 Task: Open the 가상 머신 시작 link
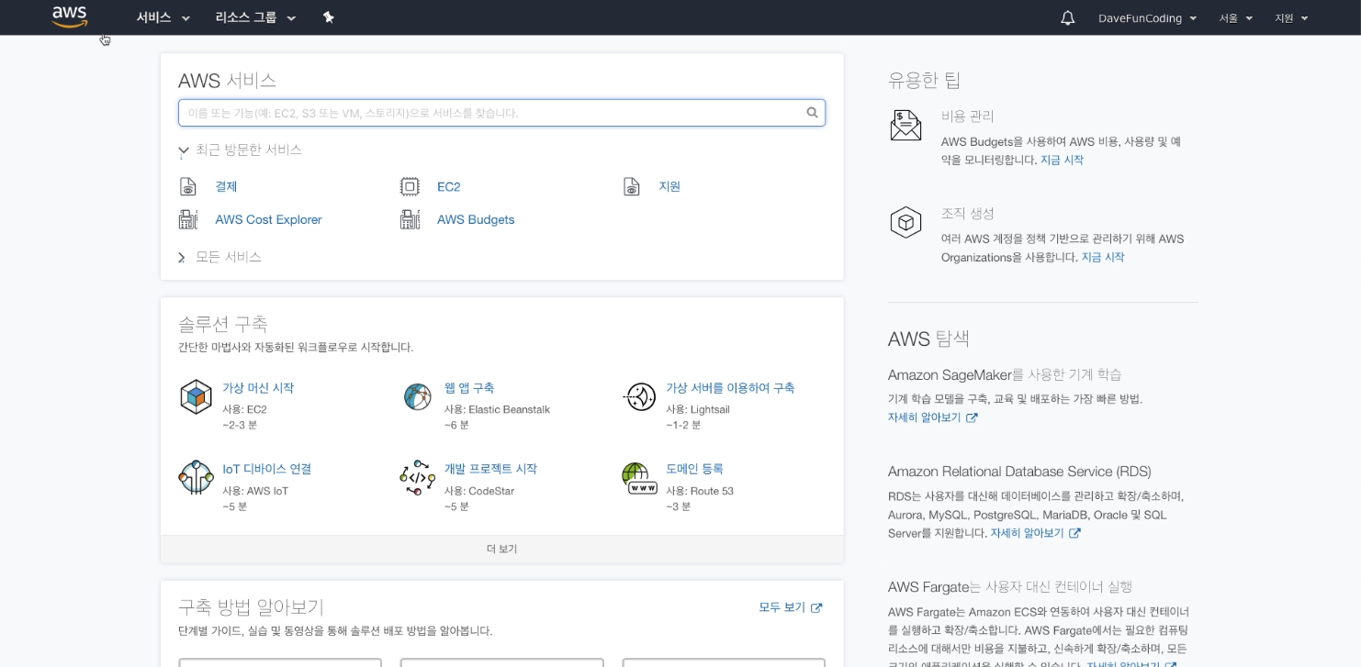[258, 388]
